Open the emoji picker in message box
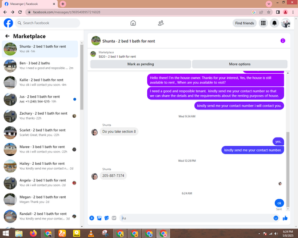Viewport: 298px width, 238px height. pyautogui.click(x=276, y=218)
